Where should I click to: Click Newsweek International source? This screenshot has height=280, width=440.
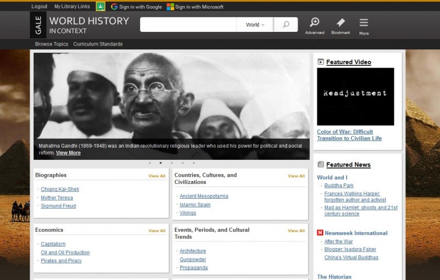click(x=356, y=233)
